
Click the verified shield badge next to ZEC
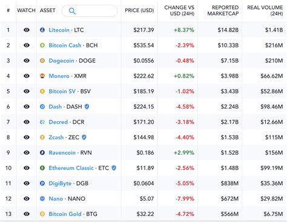[84, 137]
